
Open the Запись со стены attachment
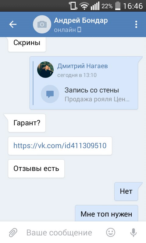[92, 90]
